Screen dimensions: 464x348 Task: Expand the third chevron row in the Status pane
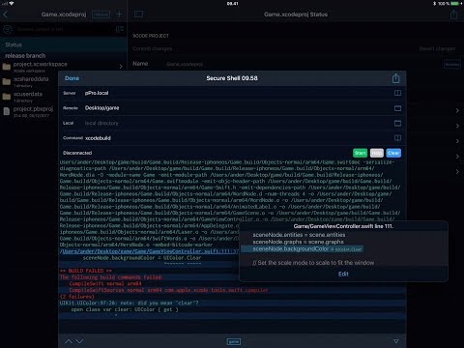(457, 141)
